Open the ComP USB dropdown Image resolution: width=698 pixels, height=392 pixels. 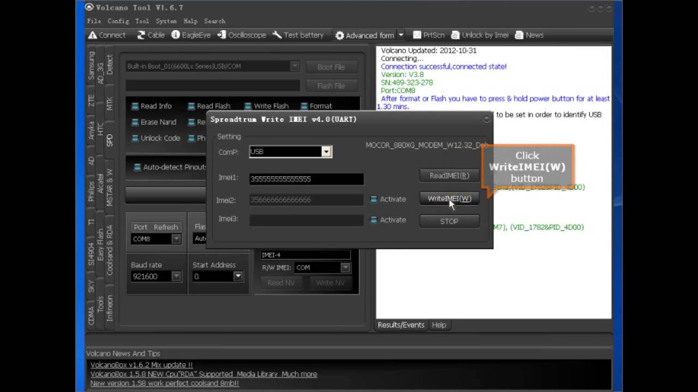point(326,152)
